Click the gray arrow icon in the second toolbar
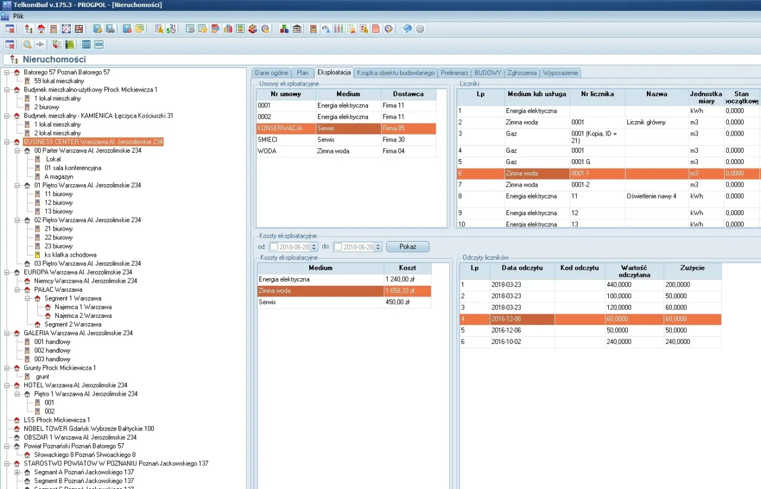The height and width of the screenshot is (489, 761). 40,45
